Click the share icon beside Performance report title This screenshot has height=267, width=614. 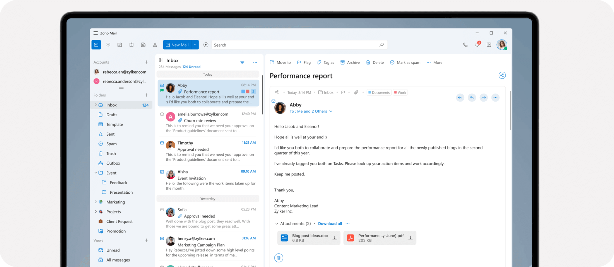point(502,75)
